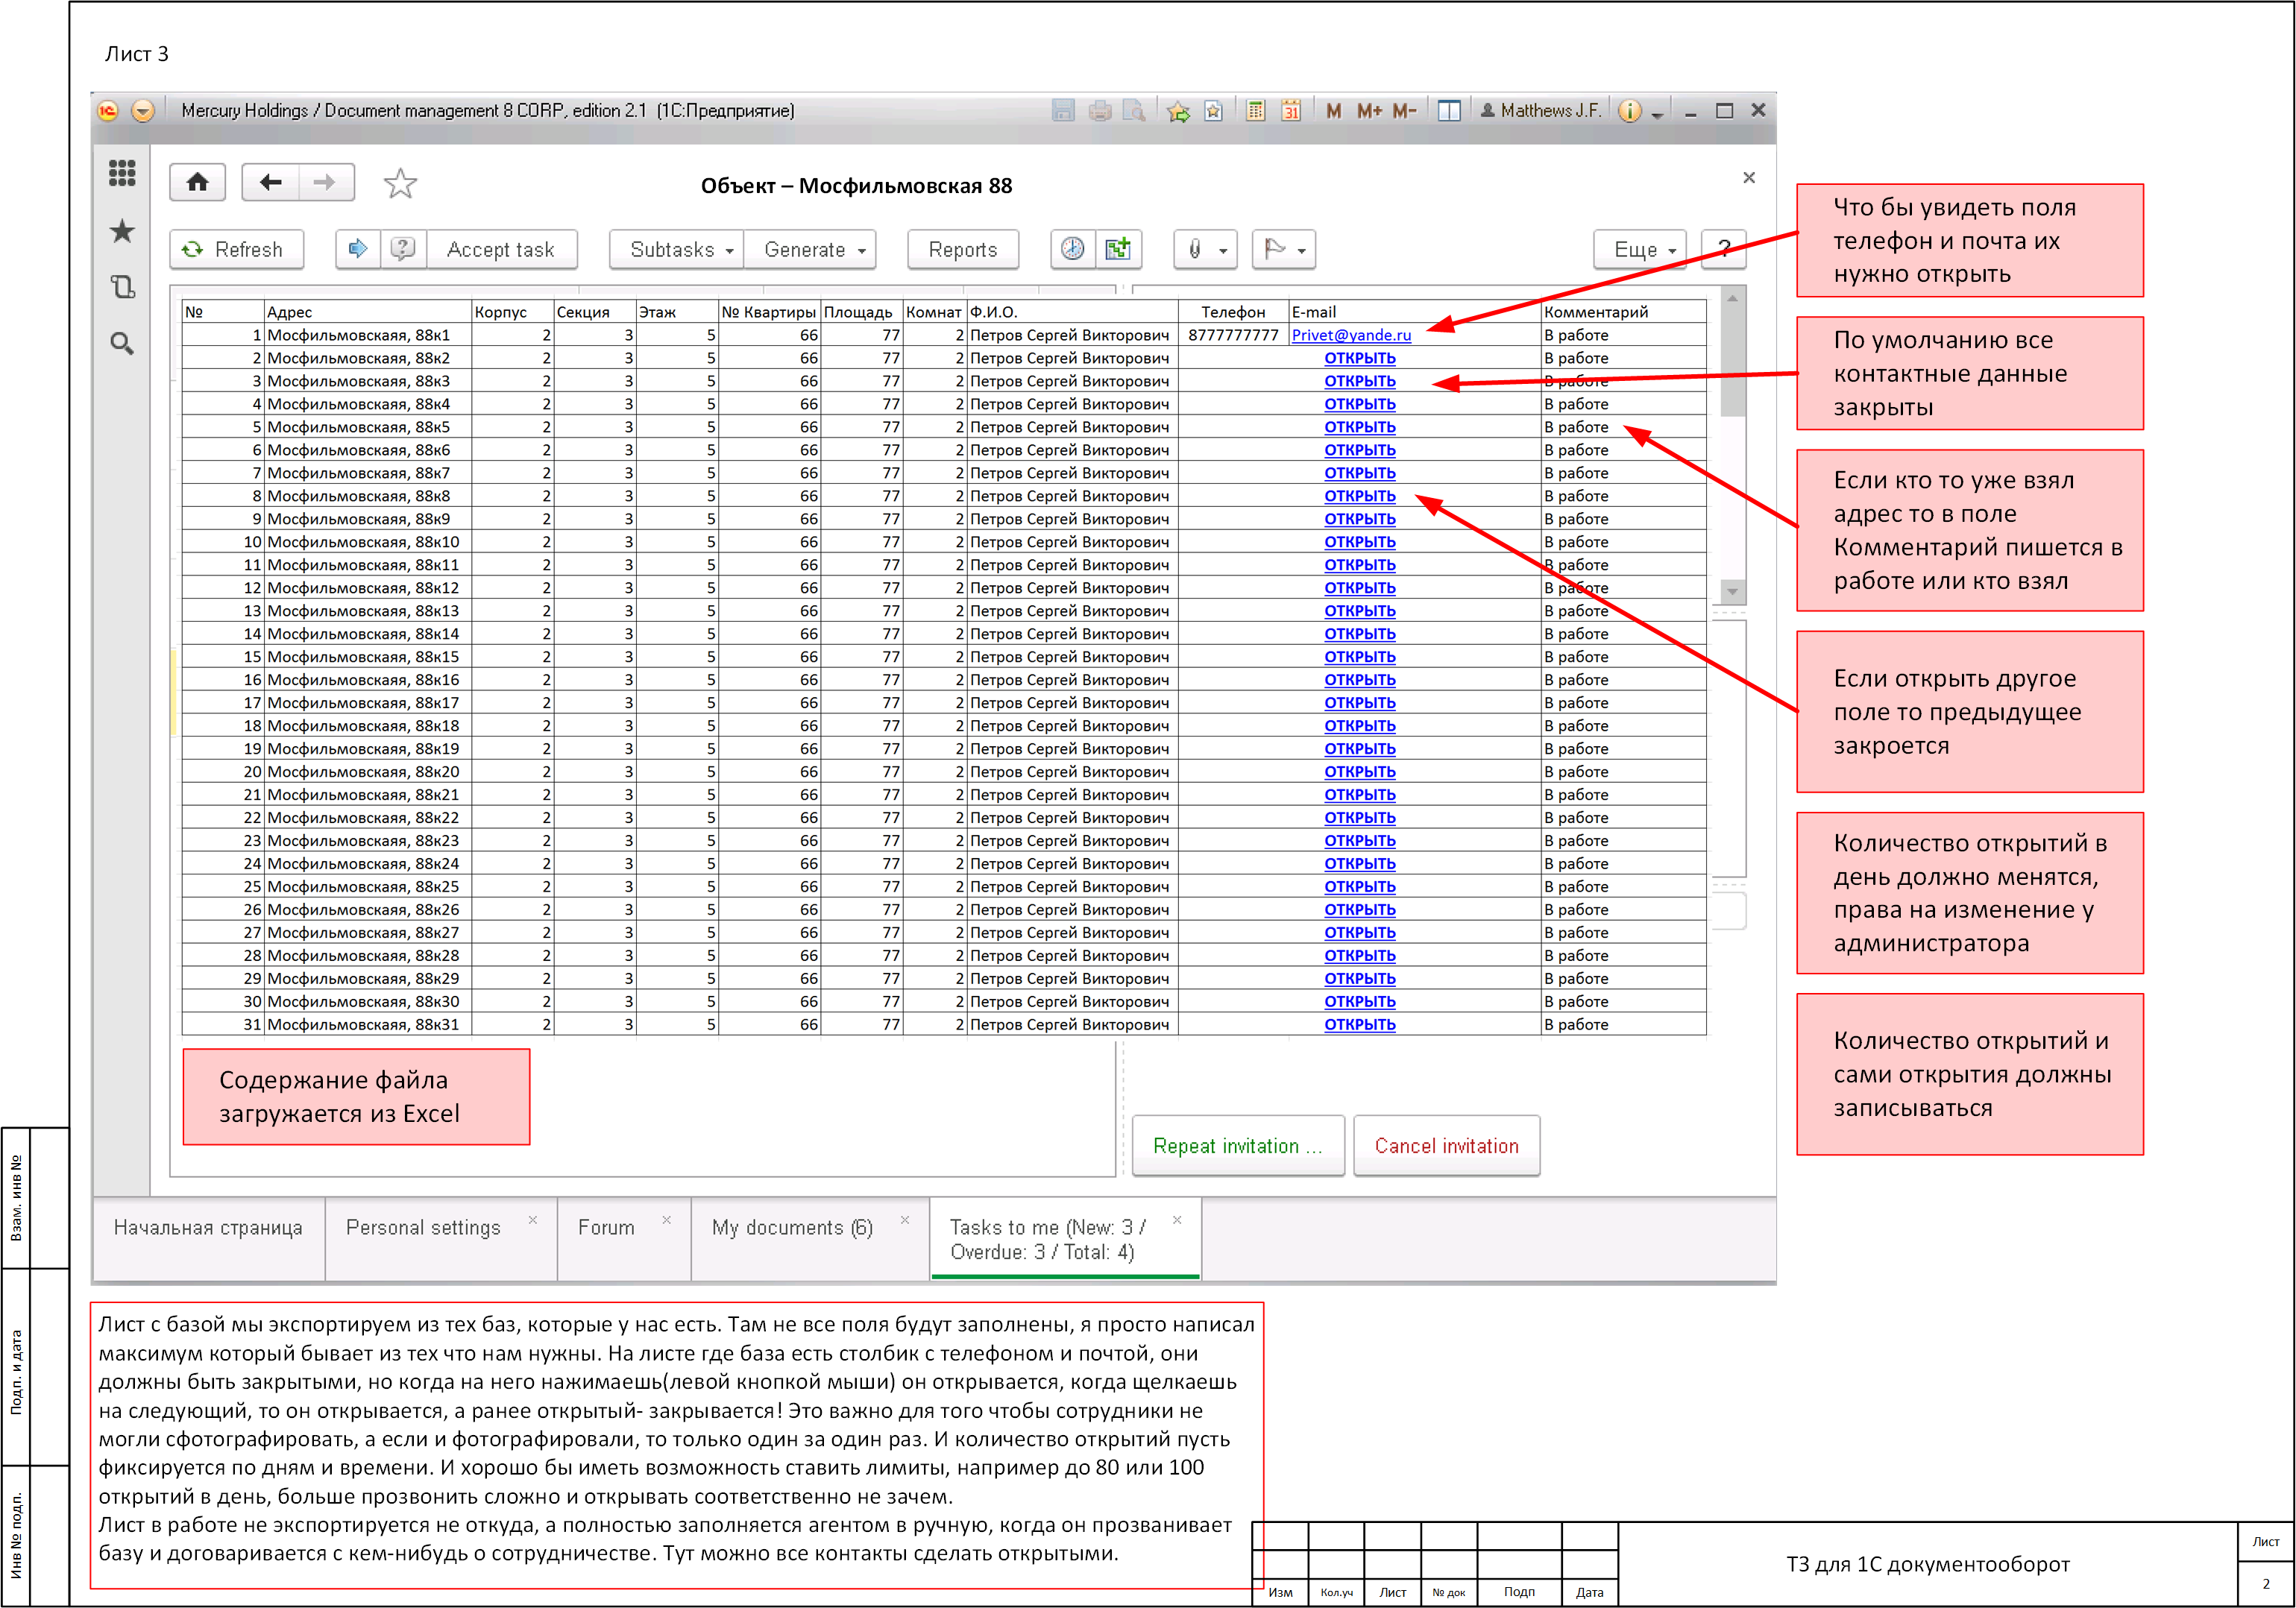Open the Еще (More) dropdown
Image resolution: width=2296 pixels, height=1608 pixels.
pos(1643,250)
